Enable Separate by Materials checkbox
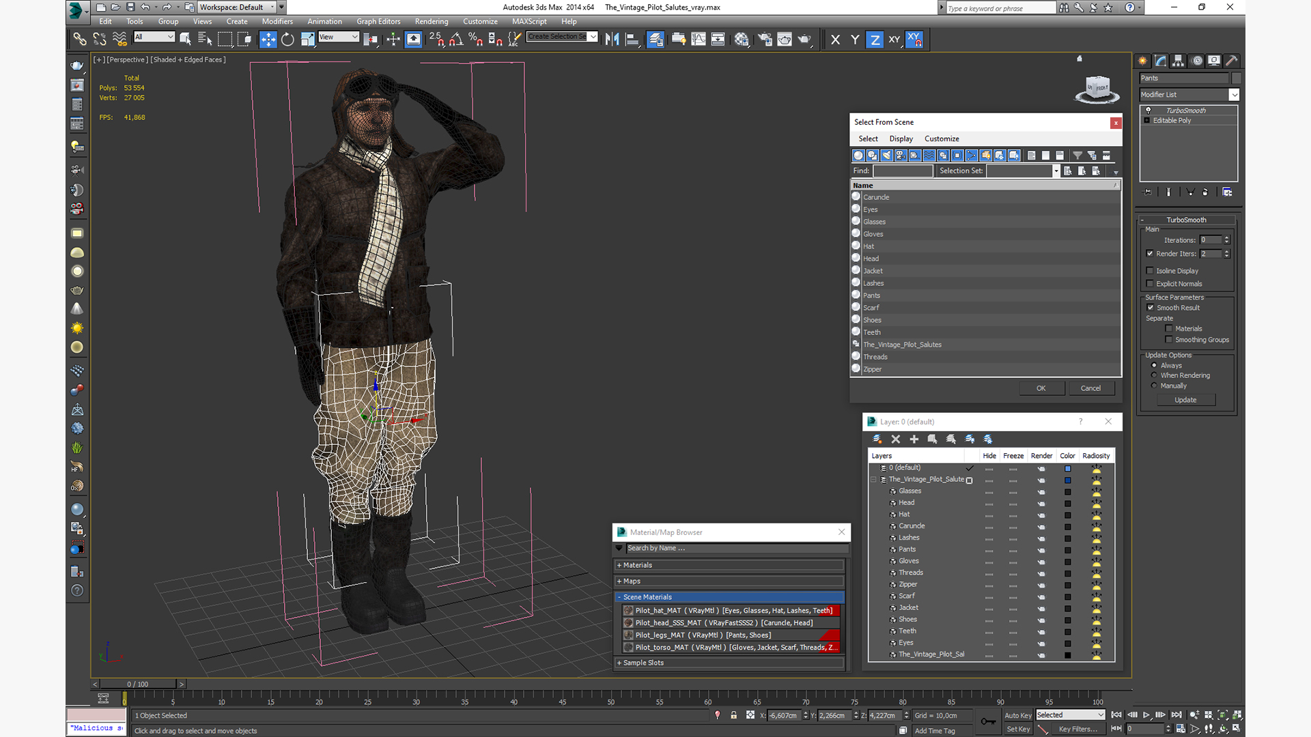Image resolution: width=1311 pixels, height=737 pixels. [1169, 329]
